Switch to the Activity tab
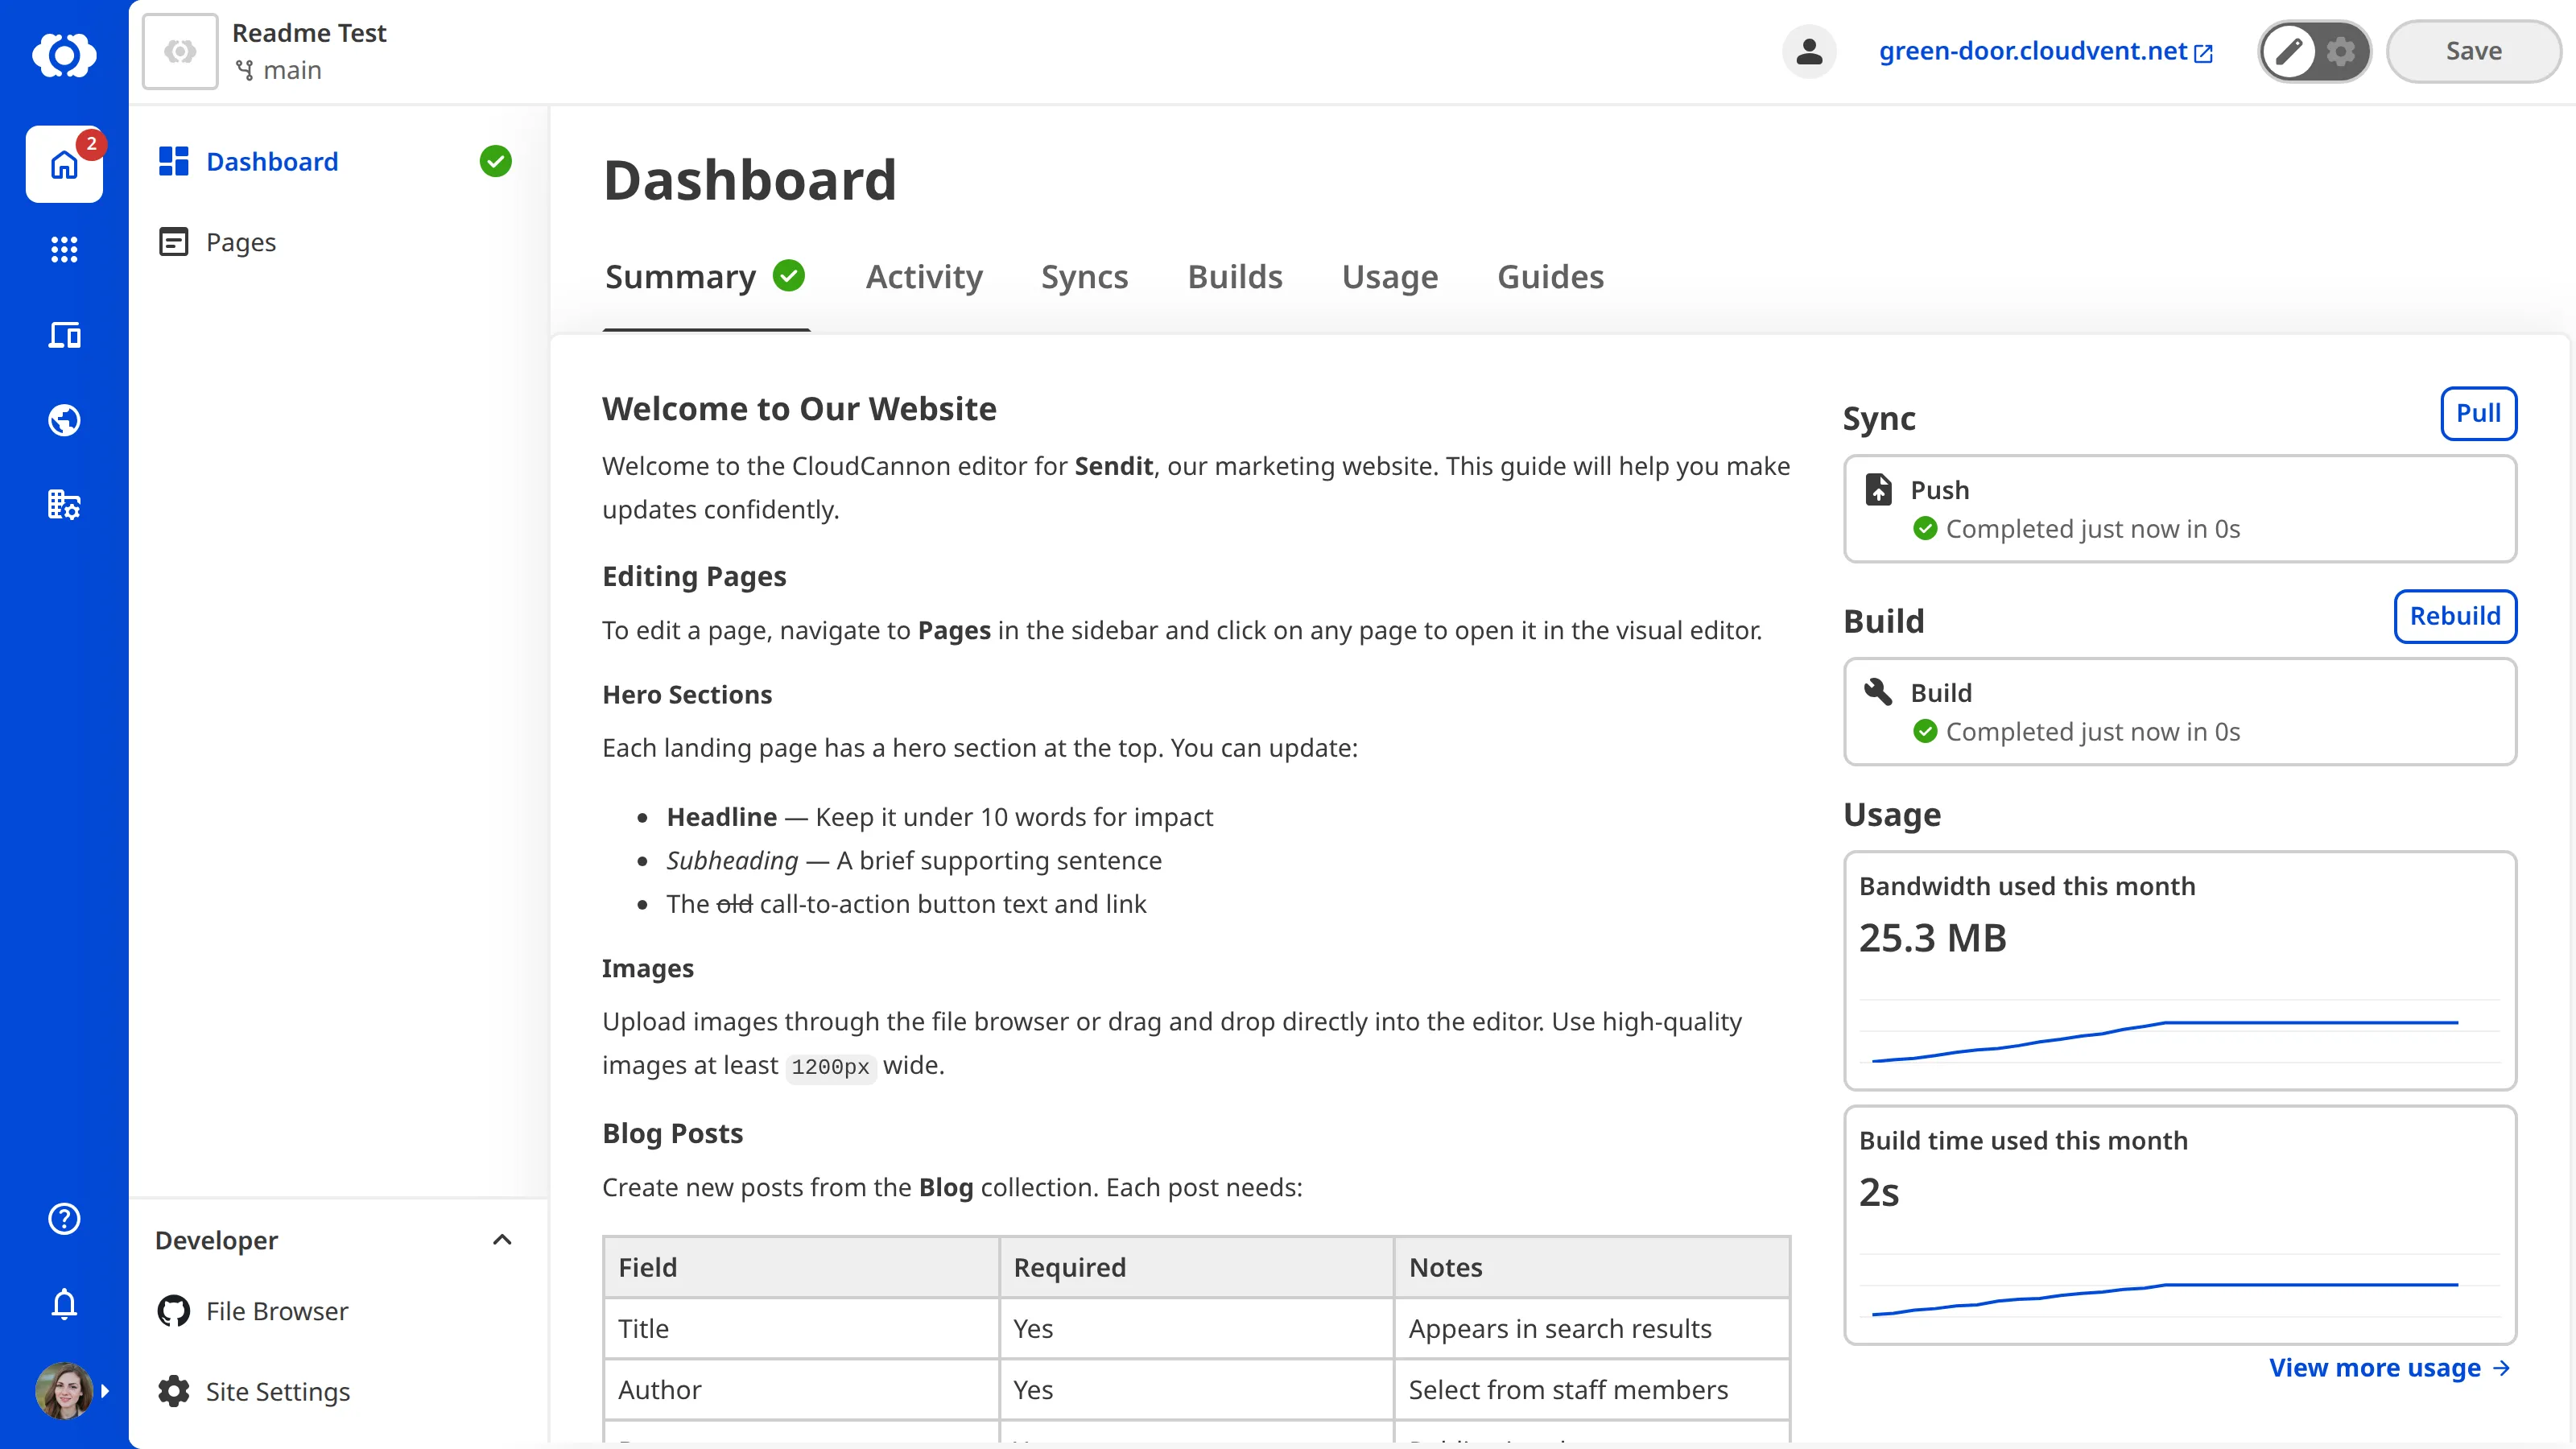The width and height of the screenshot is (2576, 1449). click(x=924, y=277)
